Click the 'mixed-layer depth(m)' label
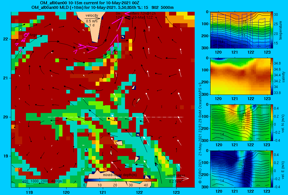This screenshot has height=195, width=288. pyautogui.click(x=120, y=175)
